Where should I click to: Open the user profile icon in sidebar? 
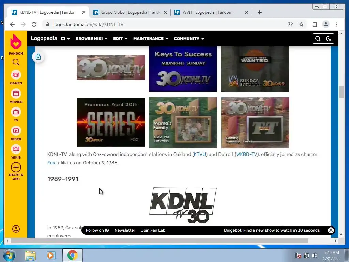tap(16, 229)
